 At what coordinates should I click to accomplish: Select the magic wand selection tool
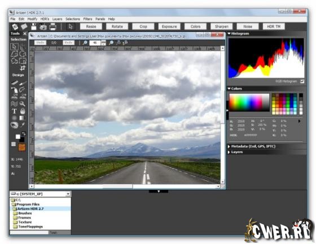[x=23, y=46]
